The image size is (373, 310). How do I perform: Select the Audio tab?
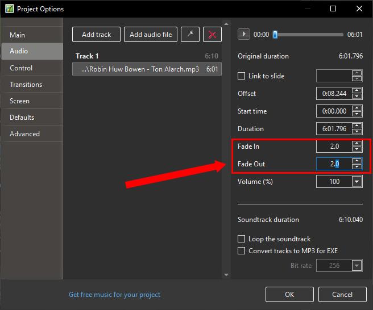pos(32,51)
